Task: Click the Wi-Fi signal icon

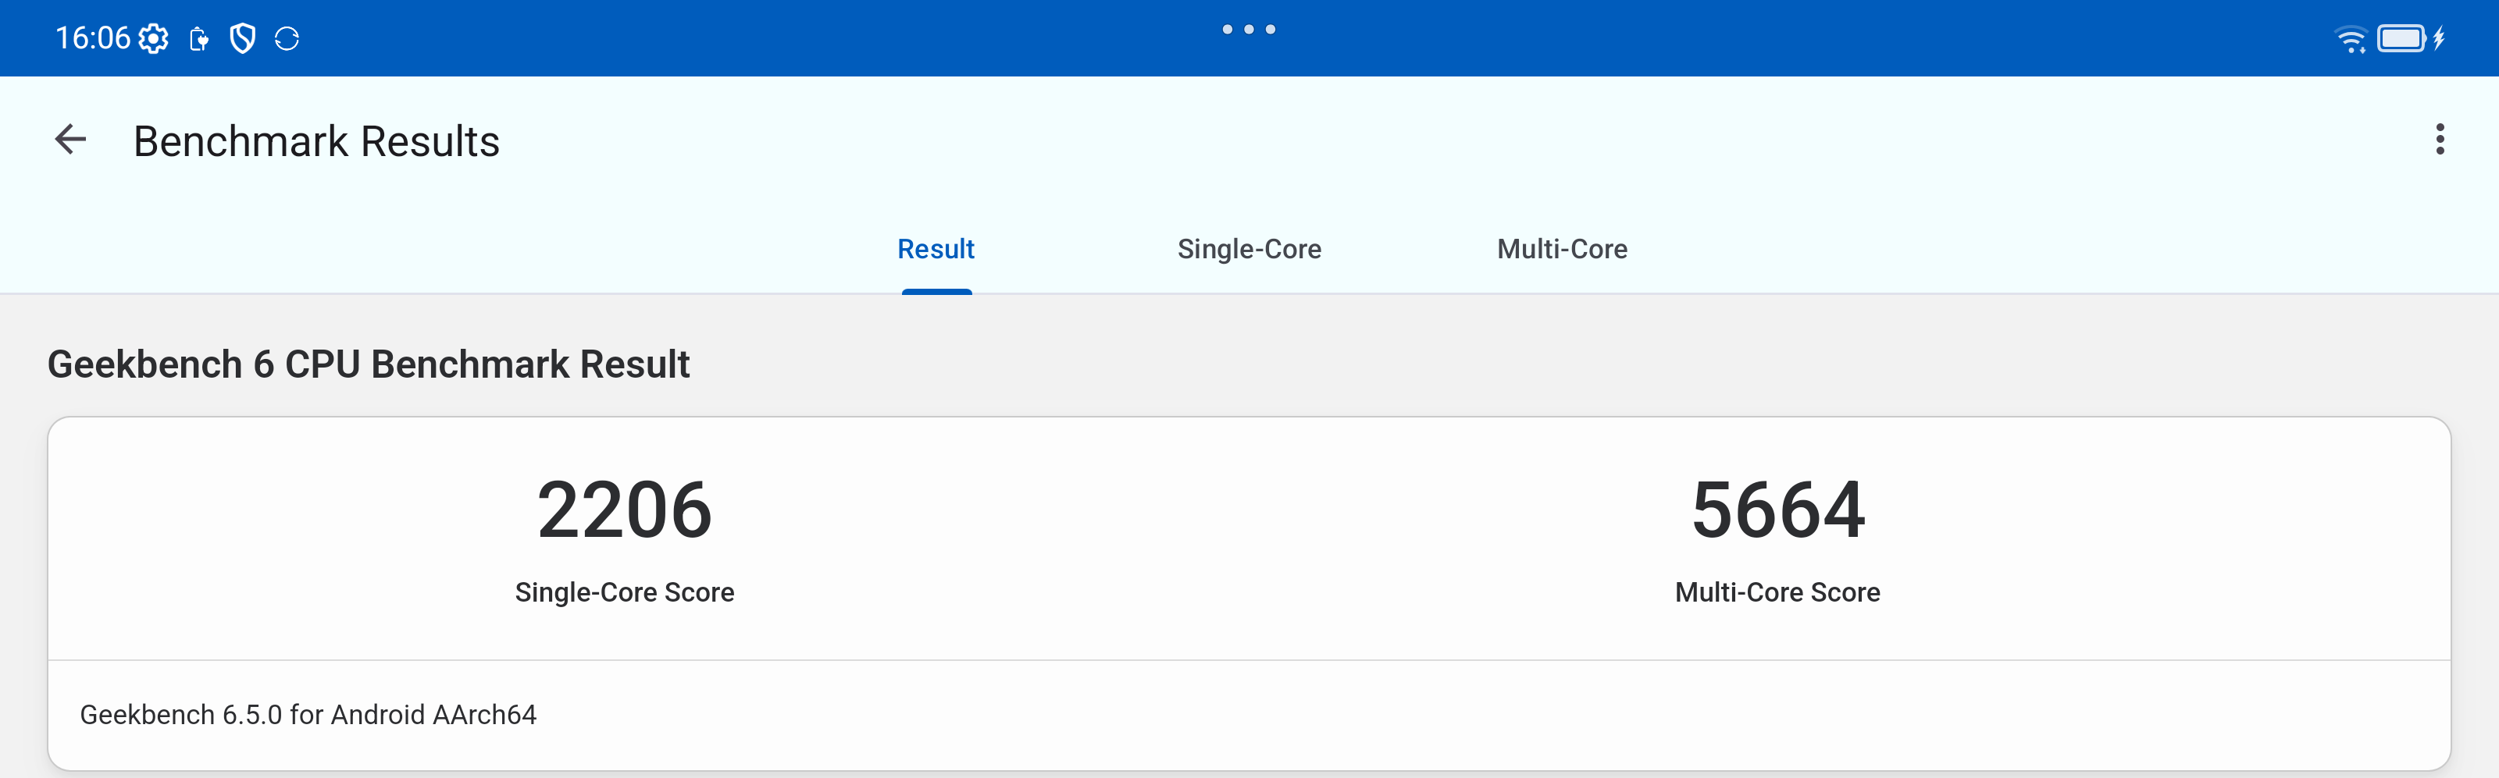Action: coord(2350,39)
